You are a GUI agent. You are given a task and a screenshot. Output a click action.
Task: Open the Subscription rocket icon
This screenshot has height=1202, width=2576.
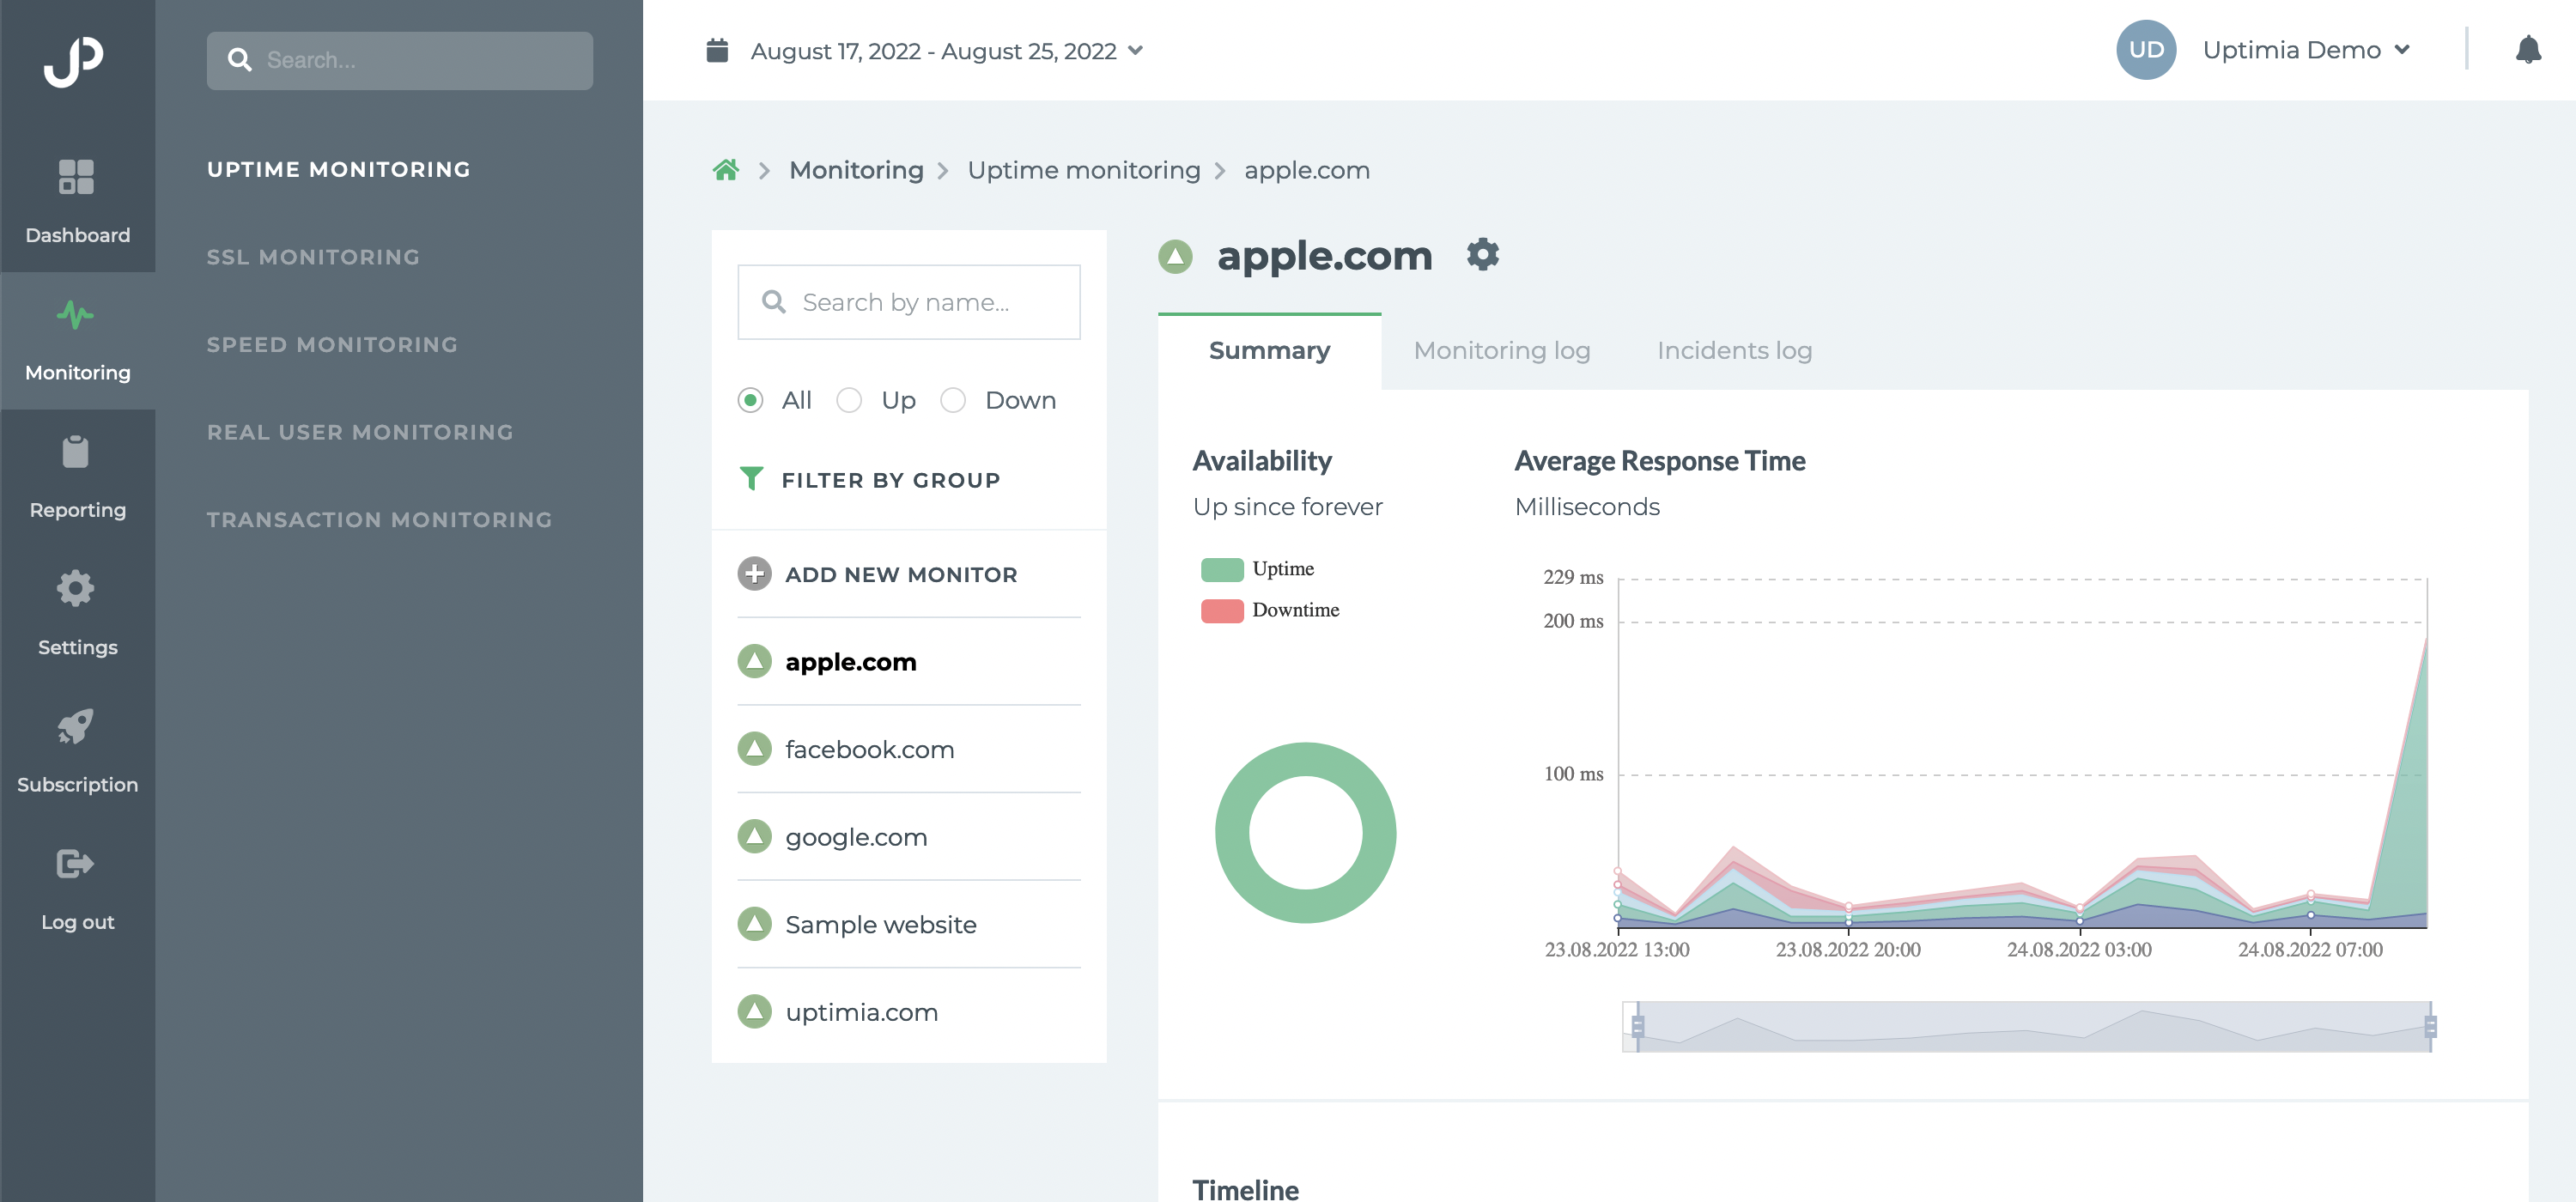[76, 726]
